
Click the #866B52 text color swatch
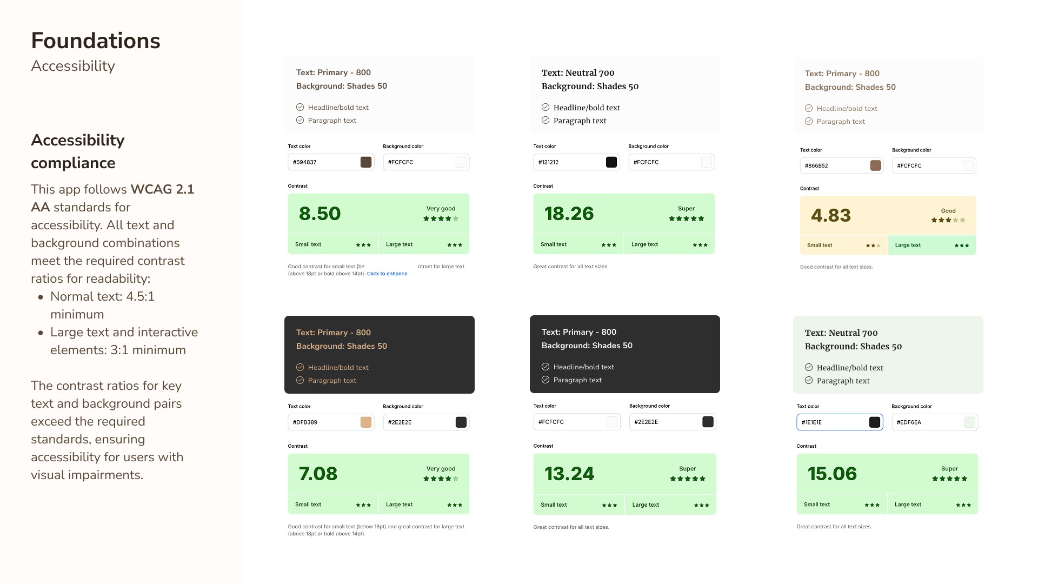[876, 166]
